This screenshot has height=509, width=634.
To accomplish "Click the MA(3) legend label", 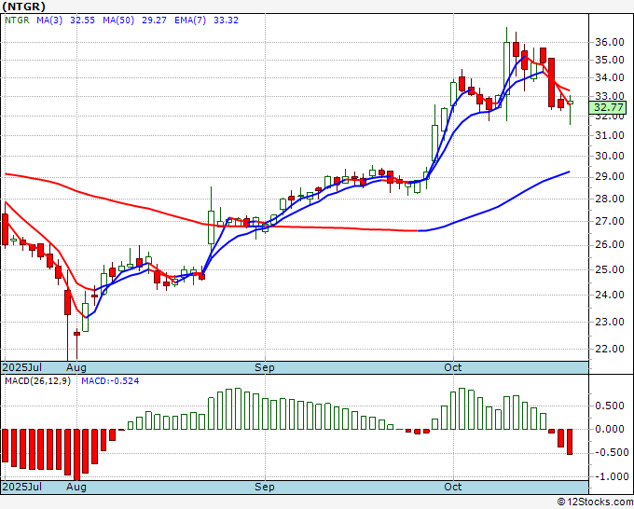I will click(x=49, y=21).
